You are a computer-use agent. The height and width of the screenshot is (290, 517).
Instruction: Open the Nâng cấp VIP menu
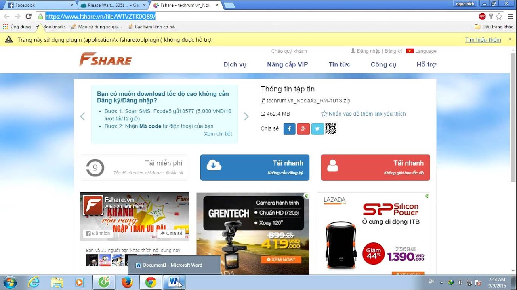288,64
